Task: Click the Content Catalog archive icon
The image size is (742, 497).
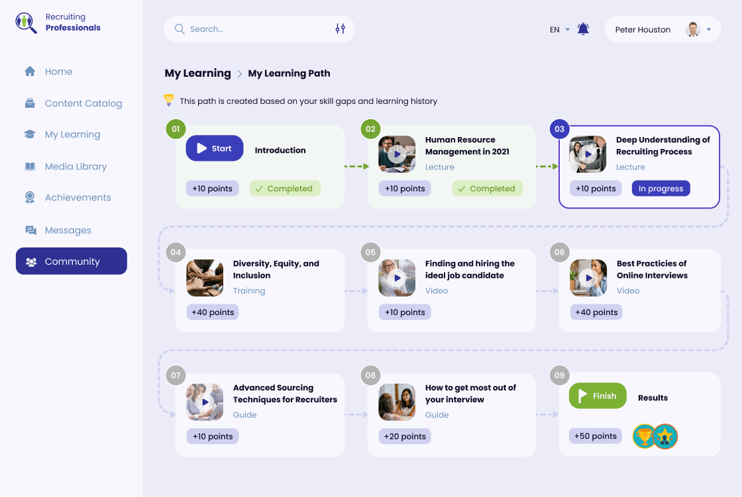Action: (30, 103)
